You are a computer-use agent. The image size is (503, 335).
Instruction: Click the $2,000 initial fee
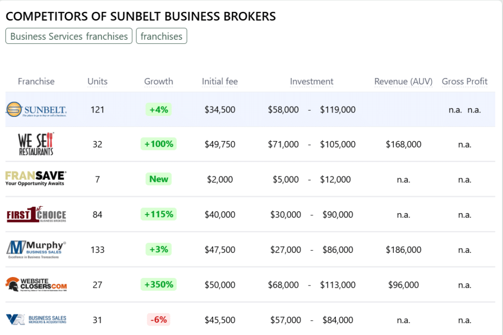coord(220,179)
